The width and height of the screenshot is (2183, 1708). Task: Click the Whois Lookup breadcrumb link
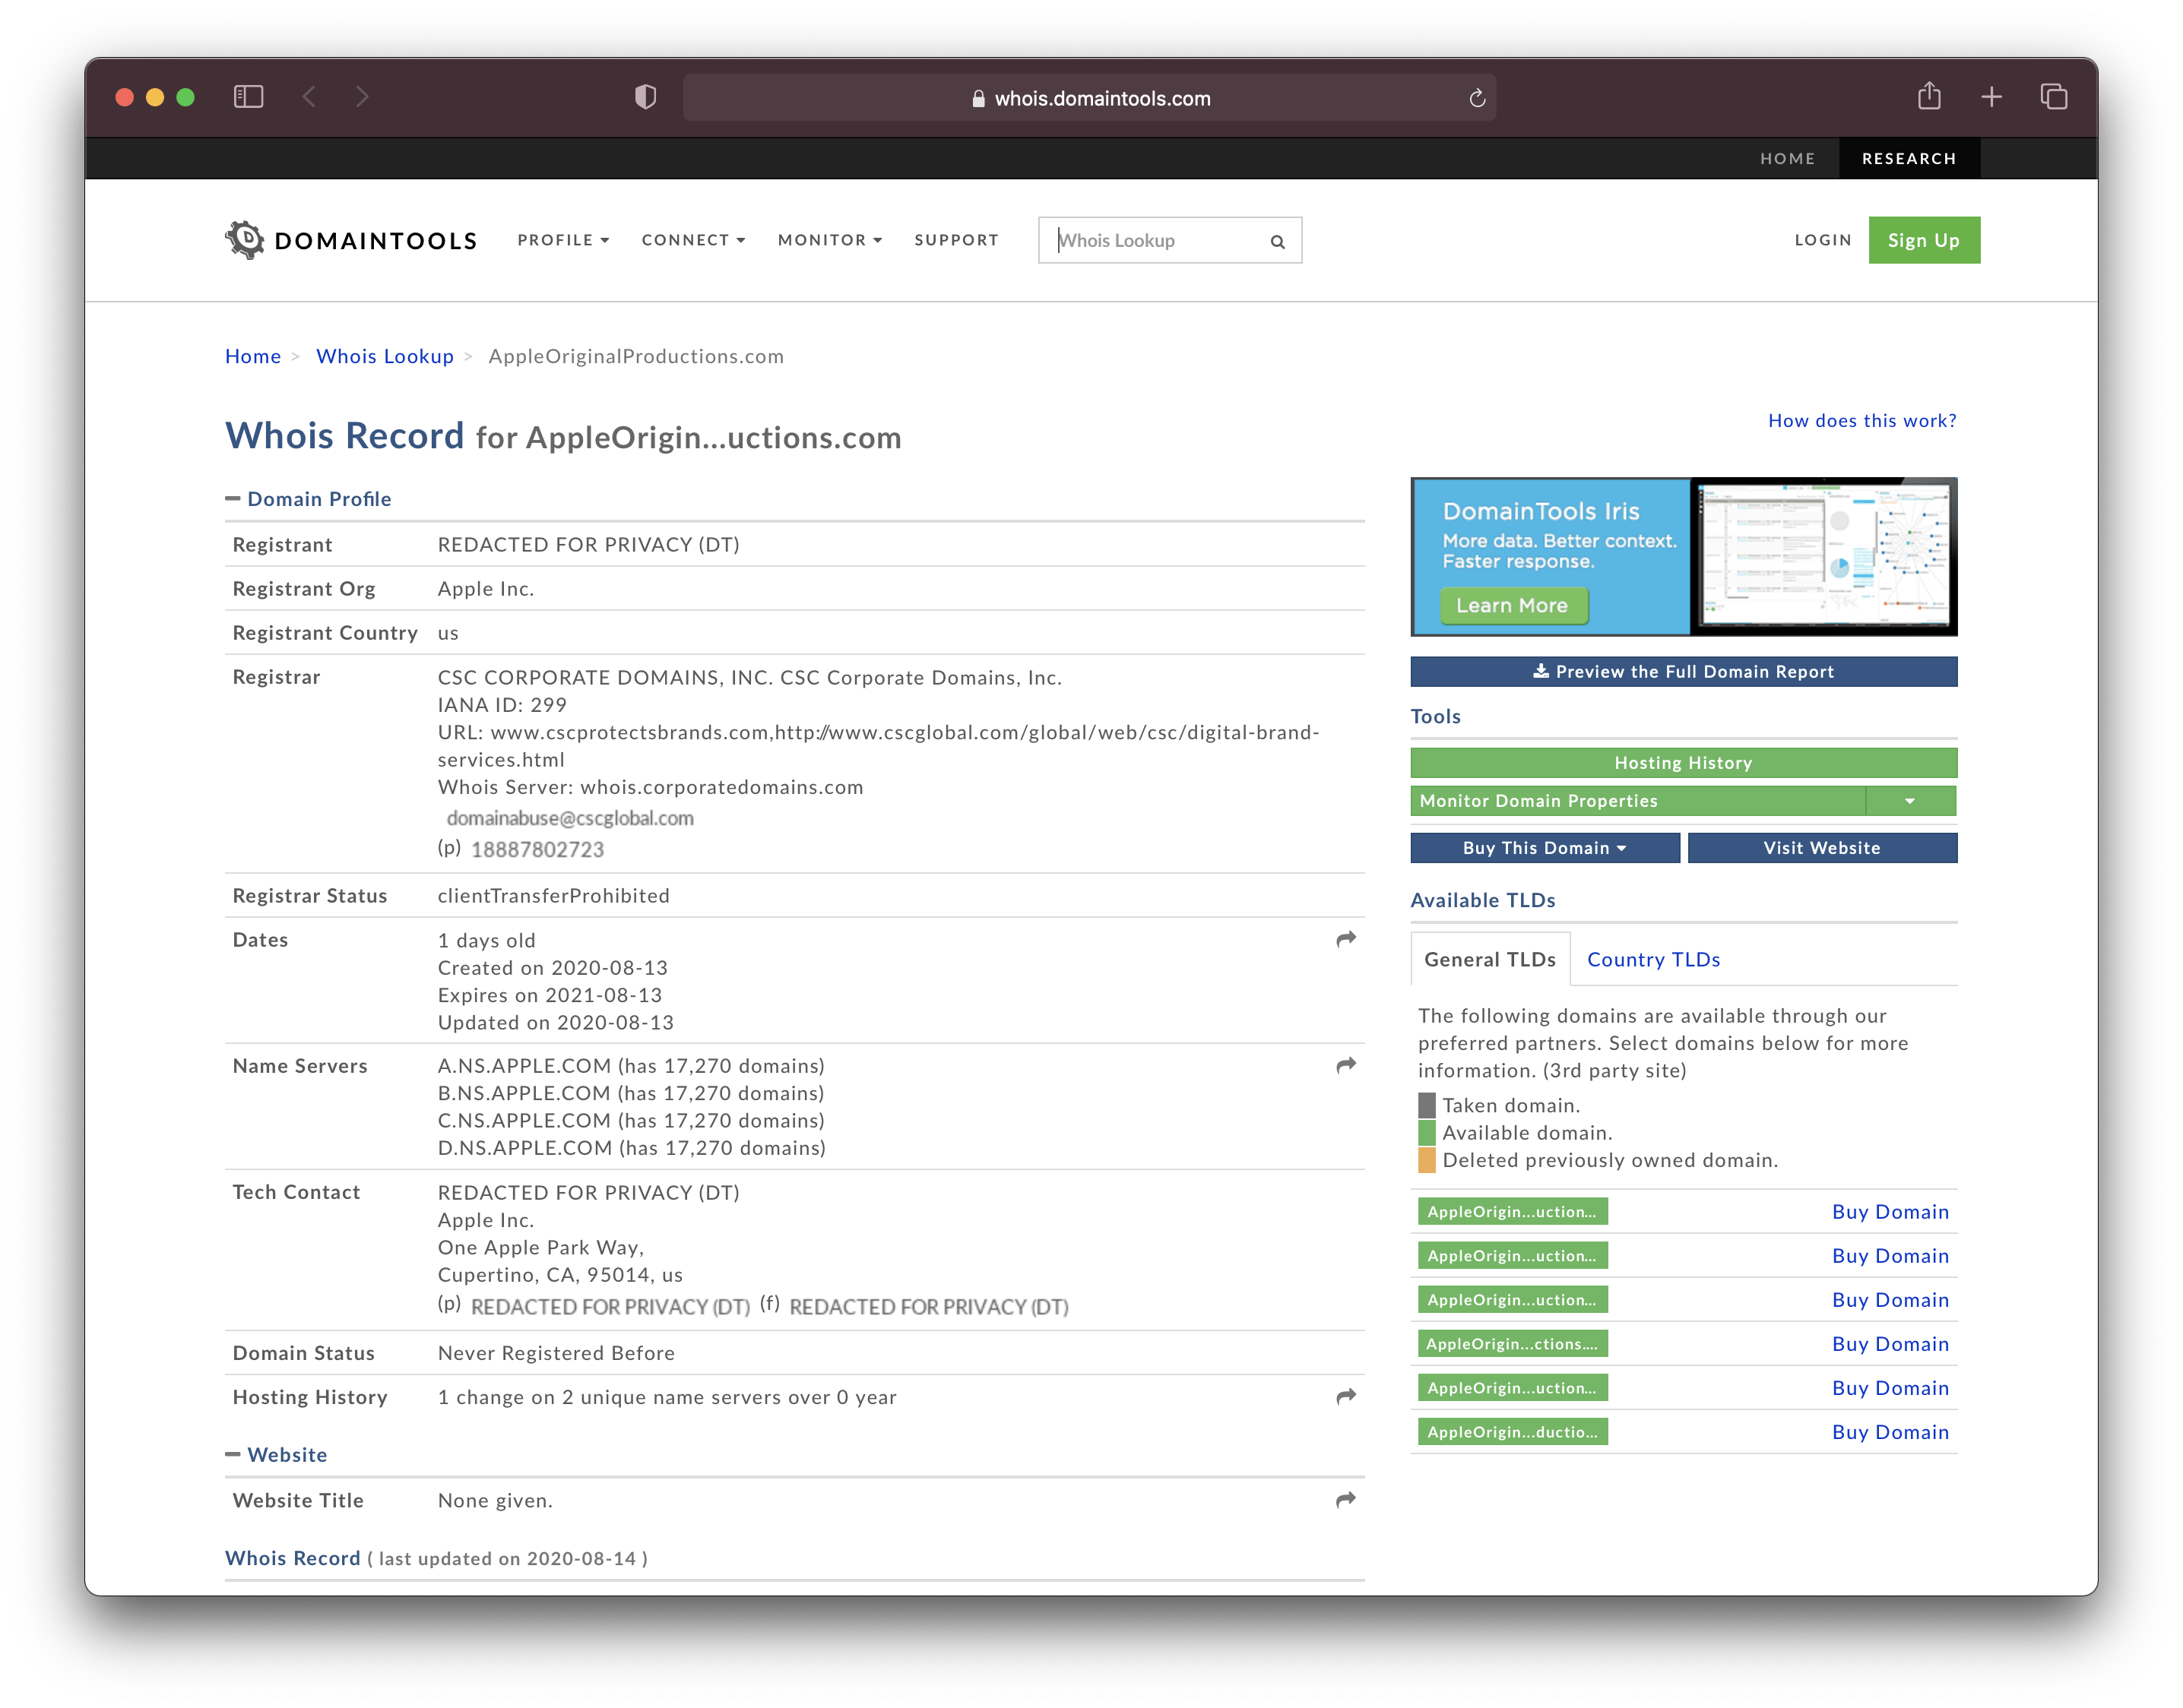385,356
